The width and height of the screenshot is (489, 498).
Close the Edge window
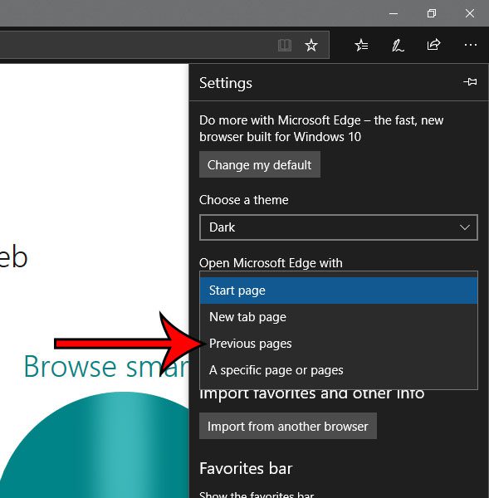click(470, 13)
